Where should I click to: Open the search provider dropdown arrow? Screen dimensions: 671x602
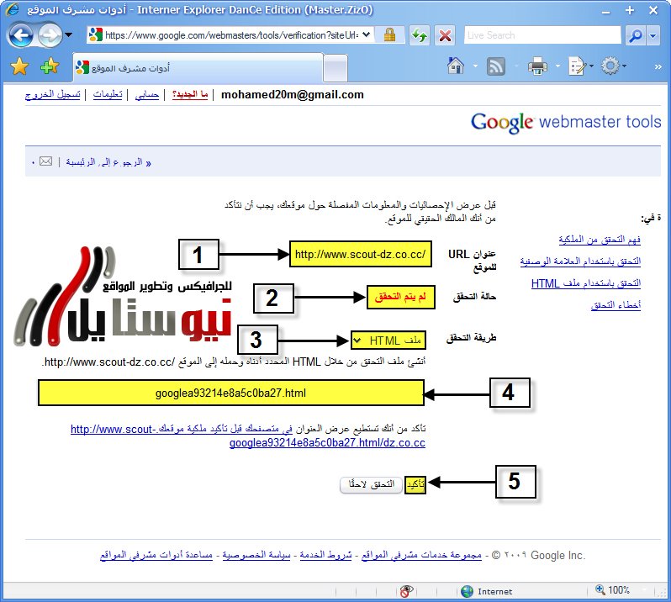tap(653, 35)
